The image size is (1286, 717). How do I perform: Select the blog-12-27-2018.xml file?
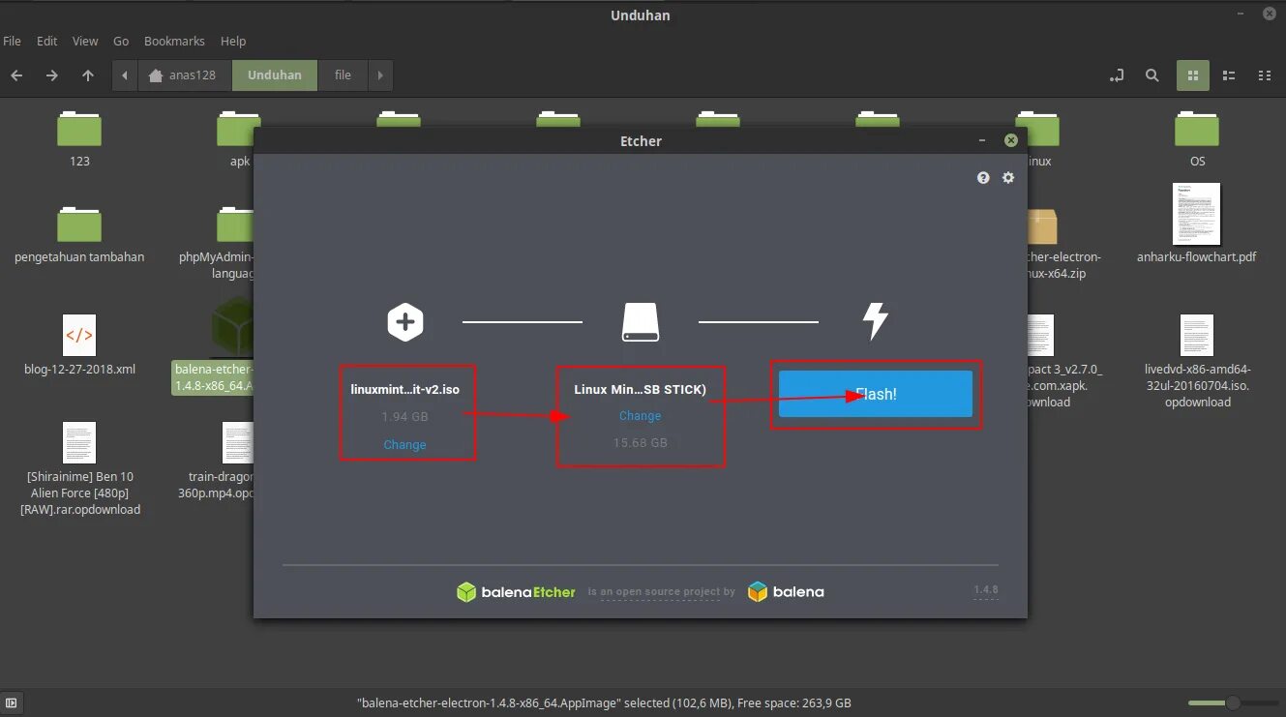[79, 345]
